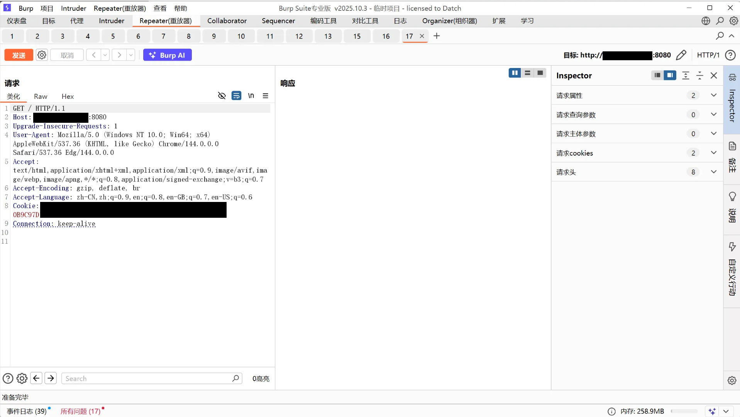
Task: Open global search magnifier in top bar
Action: click(720, 21)
